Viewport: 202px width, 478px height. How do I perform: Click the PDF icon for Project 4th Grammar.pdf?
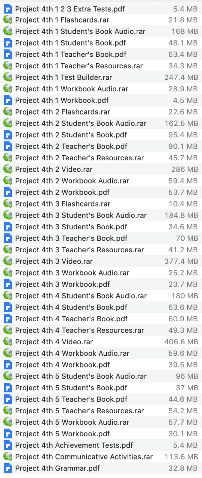(7, 468)
